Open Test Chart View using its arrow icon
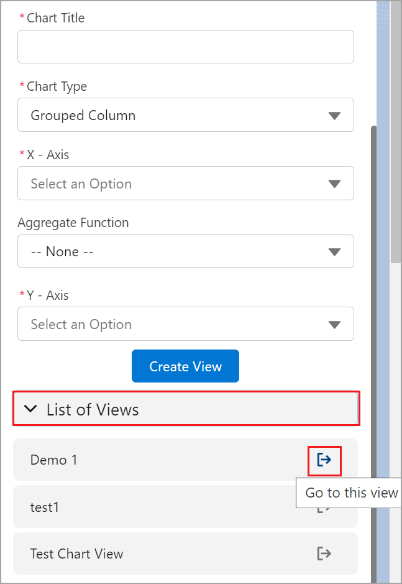Image resolution: width=402 pixels, height=584 pixels. (x=324, y=554)
